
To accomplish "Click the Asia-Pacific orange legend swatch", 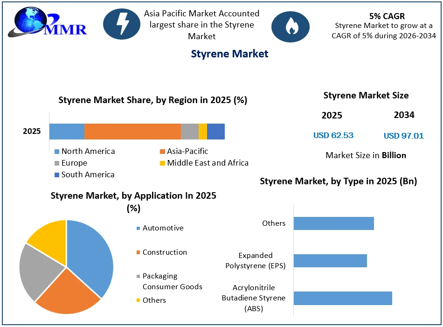I will coord(162,152).
